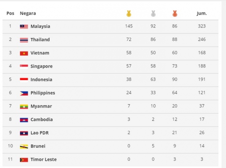Click Malaysia's total of 323 medals
The height and width of the screenshot is (168, 226).
click(x=202, y=26)
